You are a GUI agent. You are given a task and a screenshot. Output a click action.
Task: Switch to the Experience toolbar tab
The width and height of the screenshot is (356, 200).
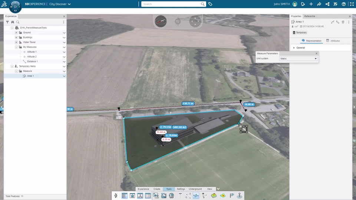click(x=143, y=189)
